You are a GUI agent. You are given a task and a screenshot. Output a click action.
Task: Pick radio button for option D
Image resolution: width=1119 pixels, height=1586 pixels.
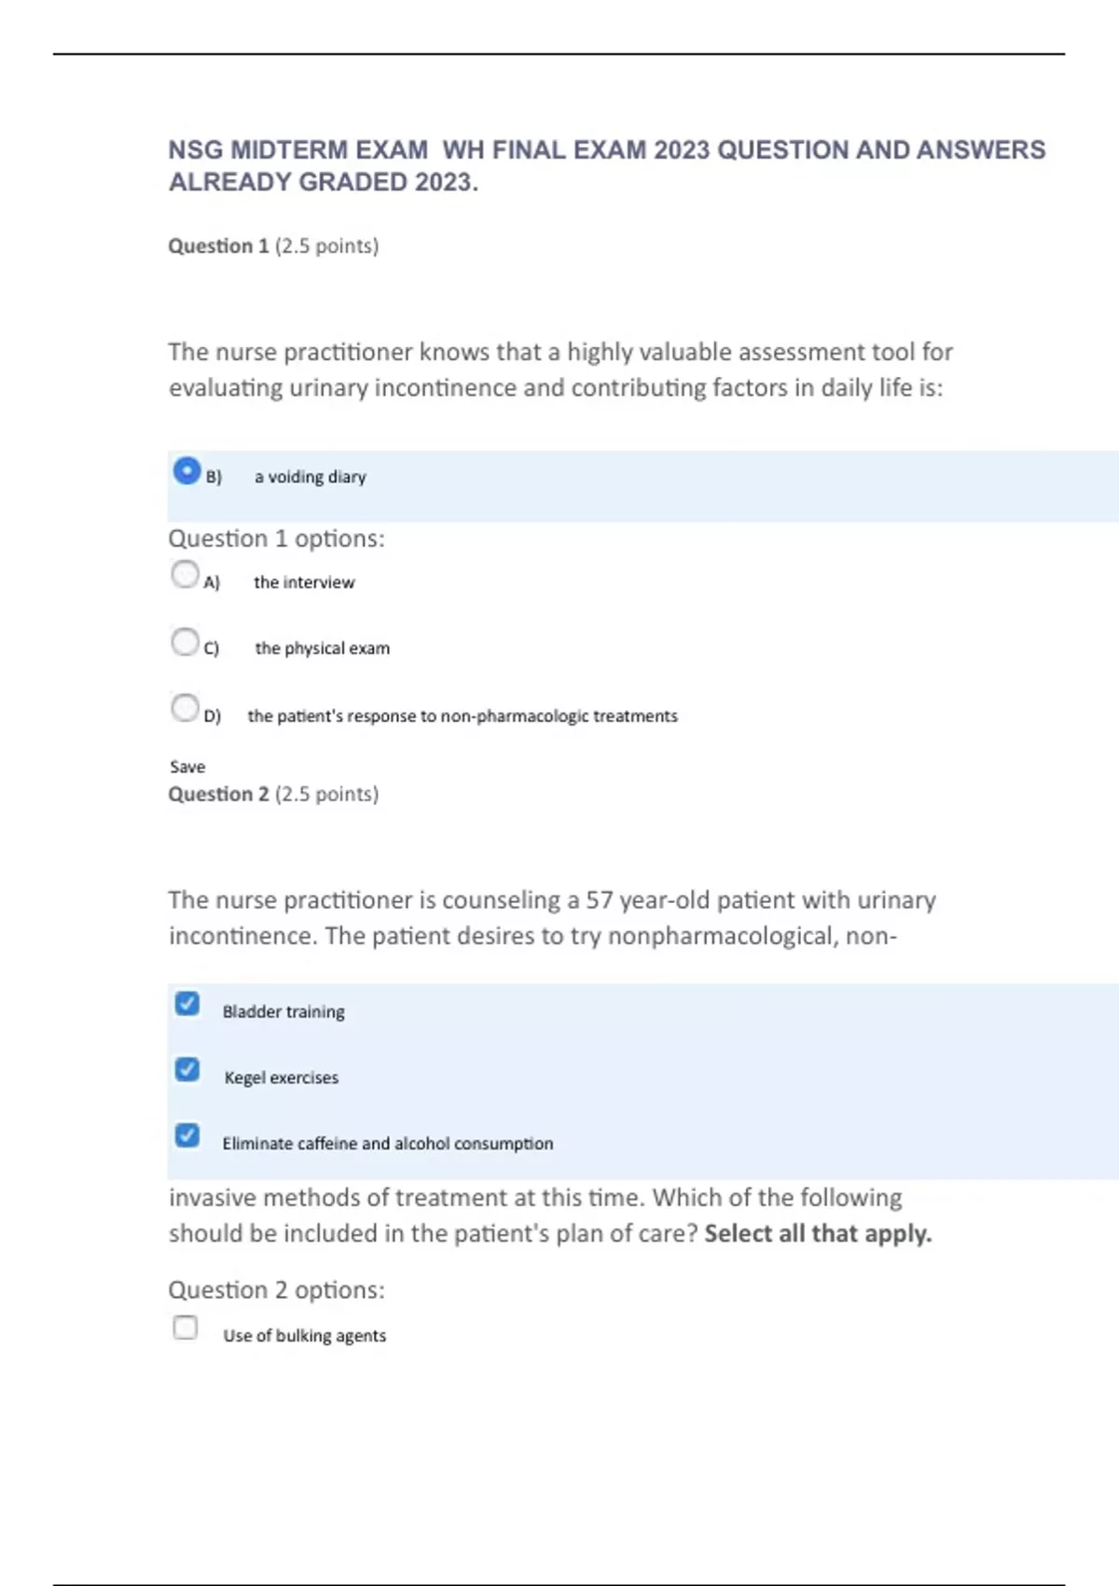click(x=185, y=707)
